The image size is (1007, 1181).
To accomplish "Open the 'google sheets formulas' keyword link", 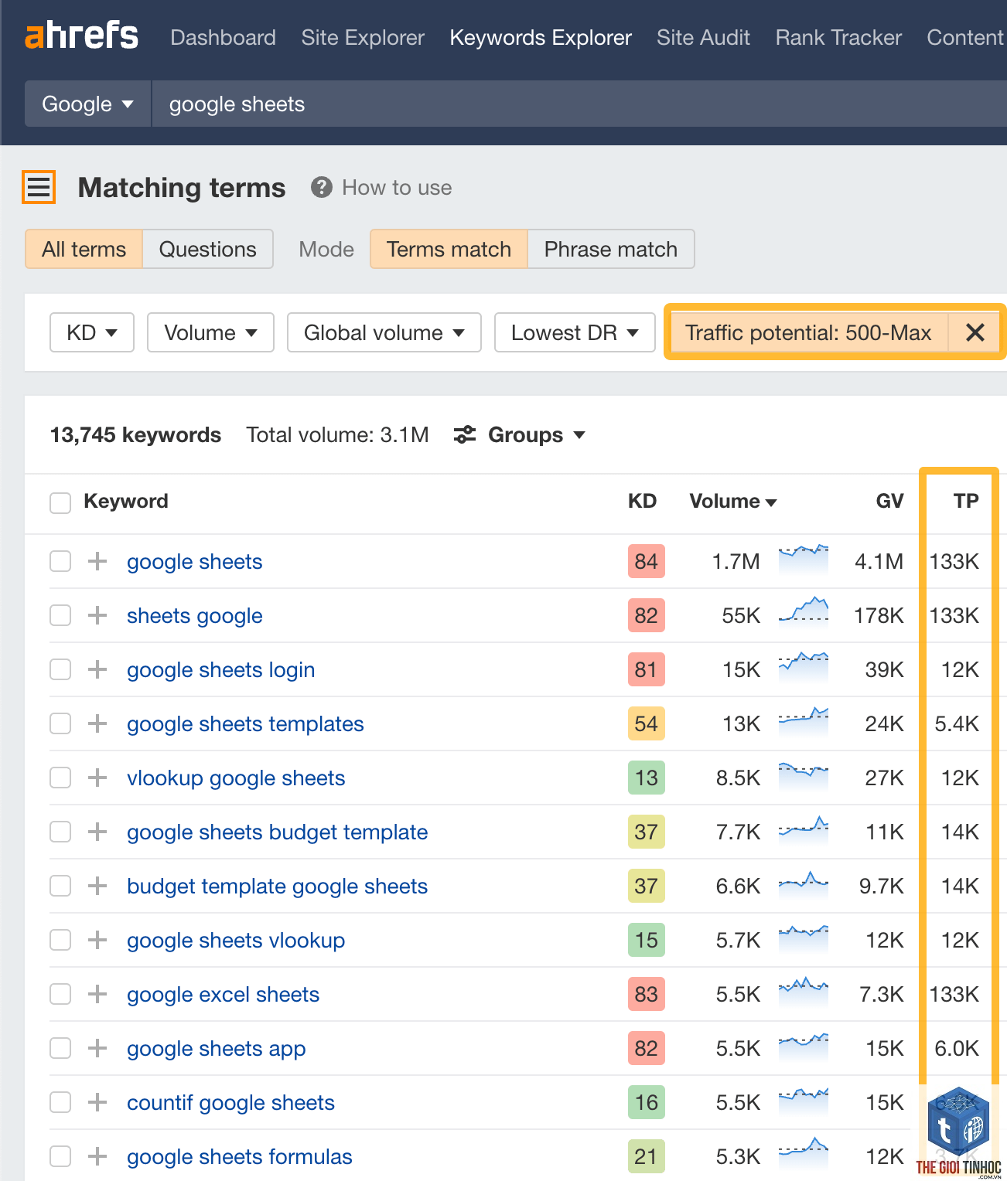I will coord(240,1157).
